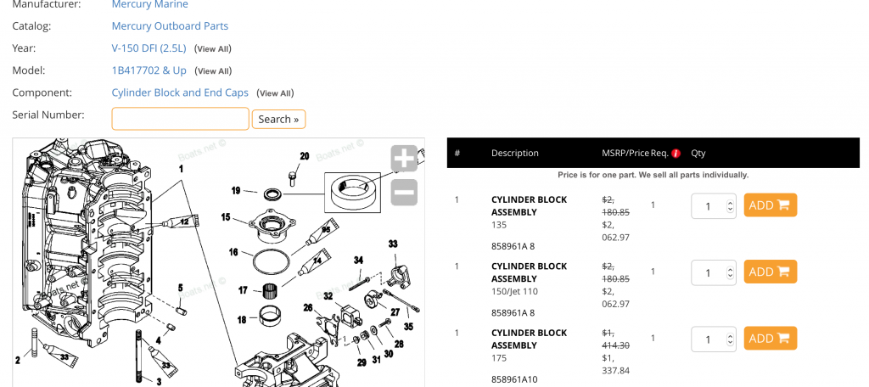This screenshot has height=387, width=869.
Task: Adjust quantity stepper for 150/Jet 110 block
Action: 731,272
